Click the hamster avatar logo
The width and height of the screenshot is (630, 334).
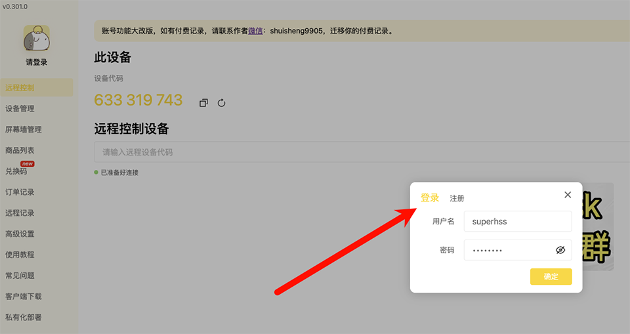[x=37, y=38]
